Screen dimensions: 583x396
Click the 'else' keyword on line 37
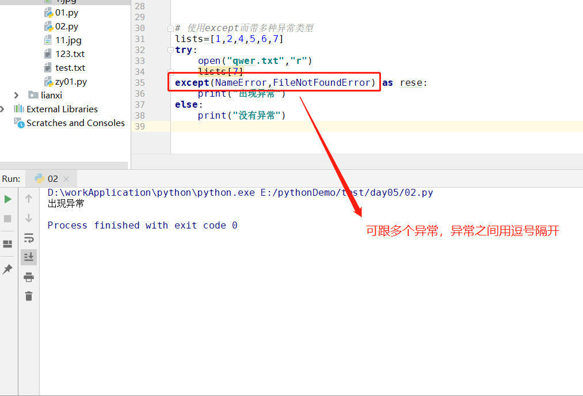click(x=186, y=105)
